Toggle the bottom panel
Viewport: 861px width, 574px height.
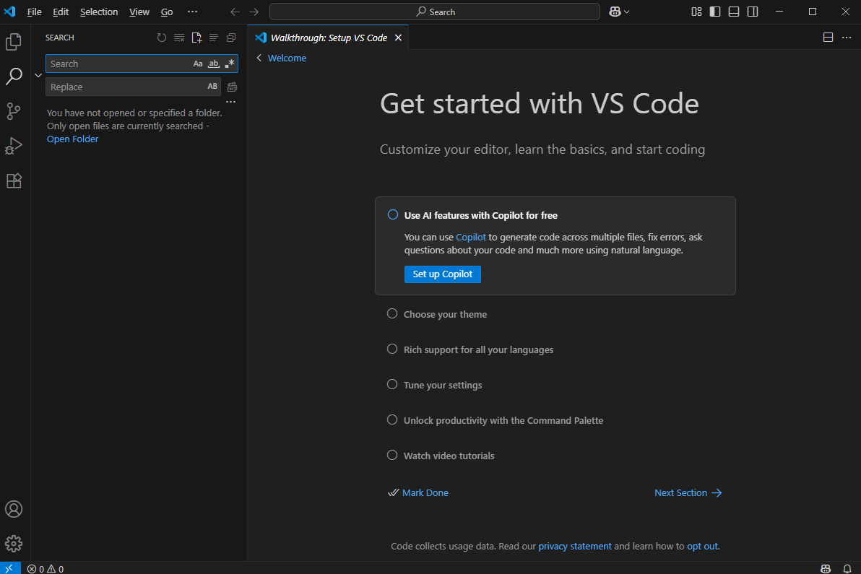734,12
